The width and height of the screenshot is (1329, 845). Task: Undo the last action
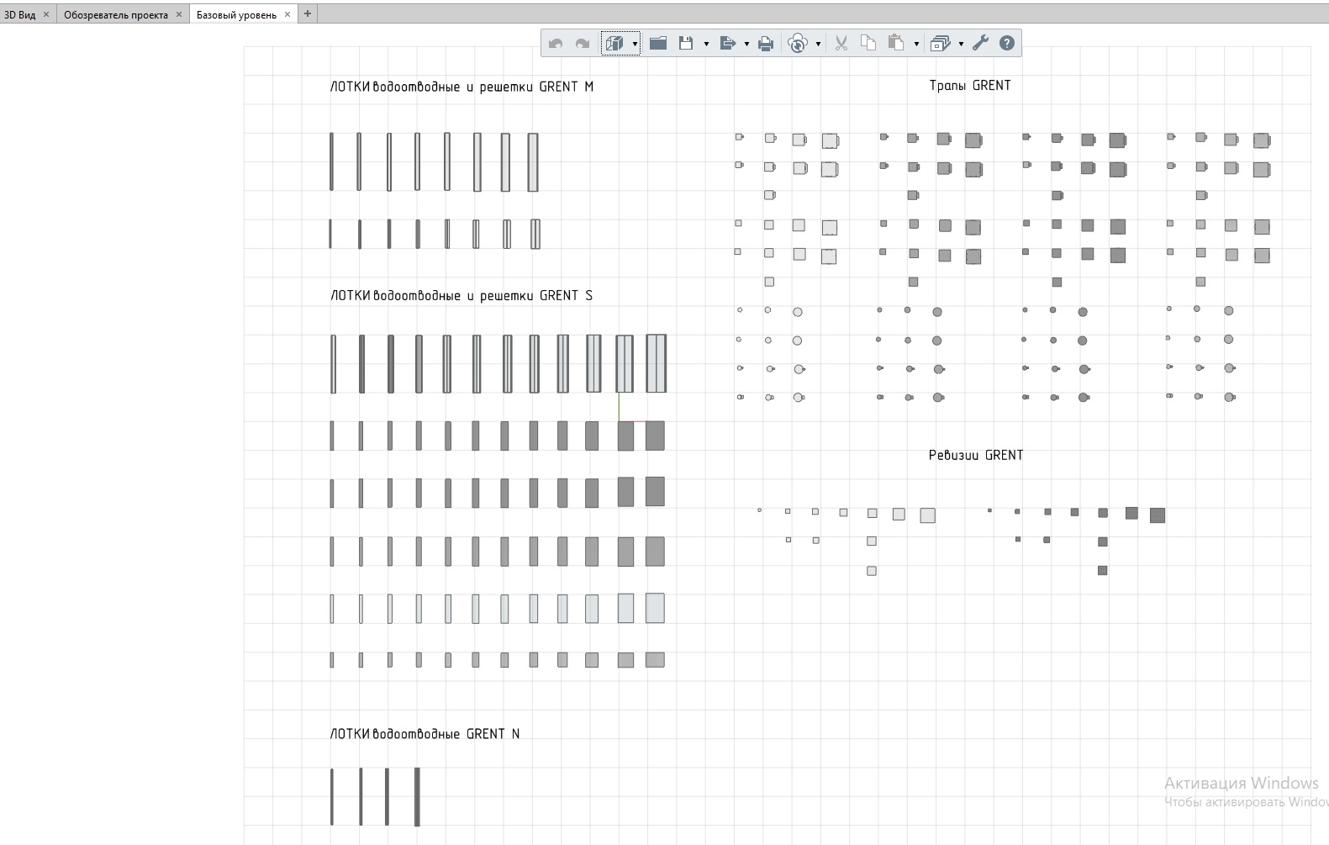point(556,44)
